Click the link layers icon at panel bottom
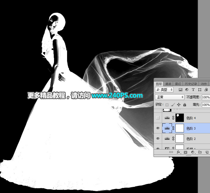Screen dimensions: 210x193 (x=171, y=152)
